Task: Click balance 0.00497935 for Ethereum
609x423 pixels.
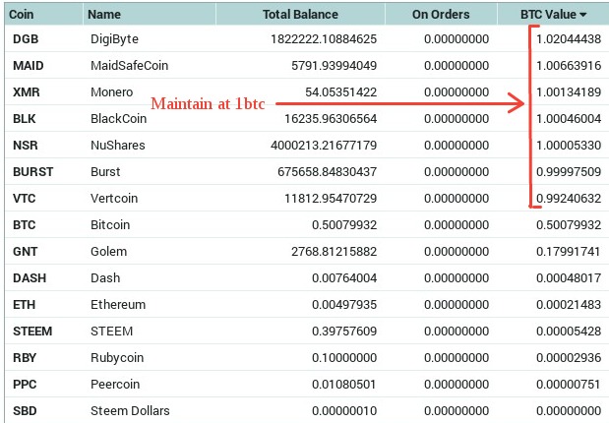Action: coord(344,305)
